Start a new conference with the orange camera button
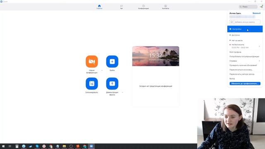This screenshot has width=265, height=149. [92, 62]
